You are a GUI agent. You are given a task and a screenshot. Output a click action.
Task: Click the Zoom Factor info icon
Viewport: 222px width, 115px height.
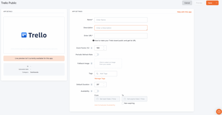pyautogui.click(x=91, y=48)
